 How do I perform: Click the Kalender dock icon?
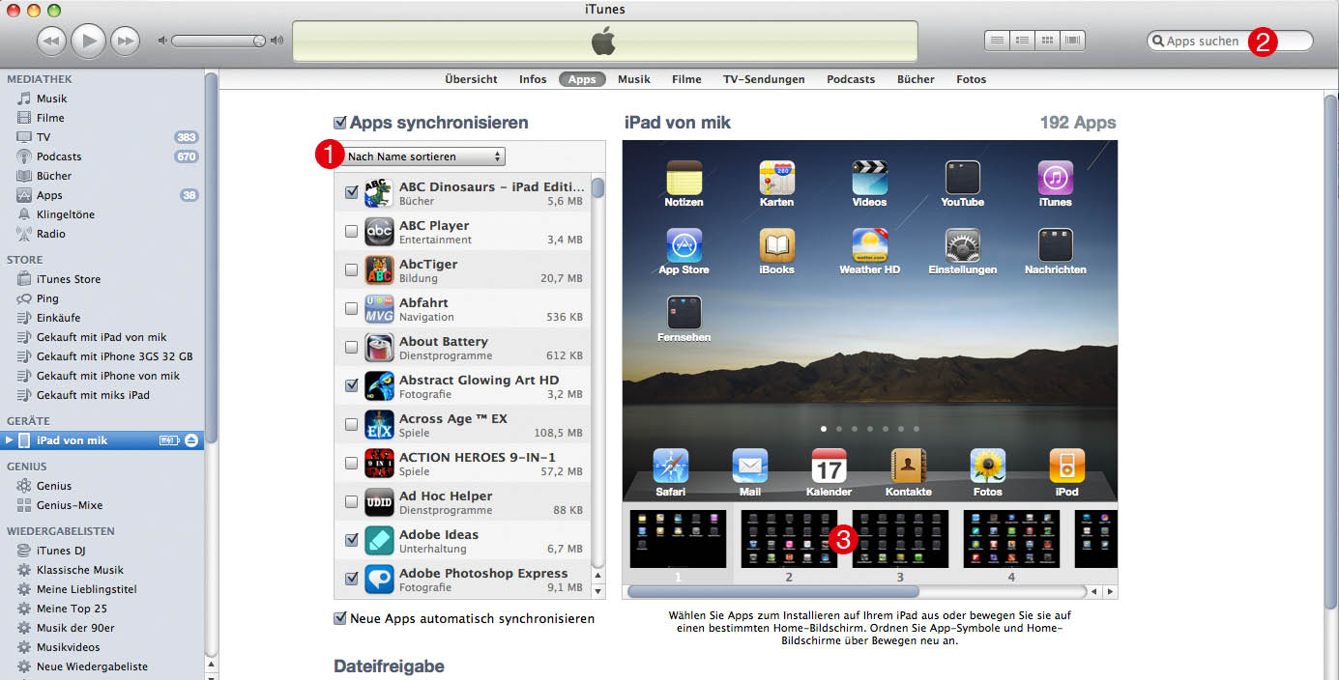click(829, 466)
